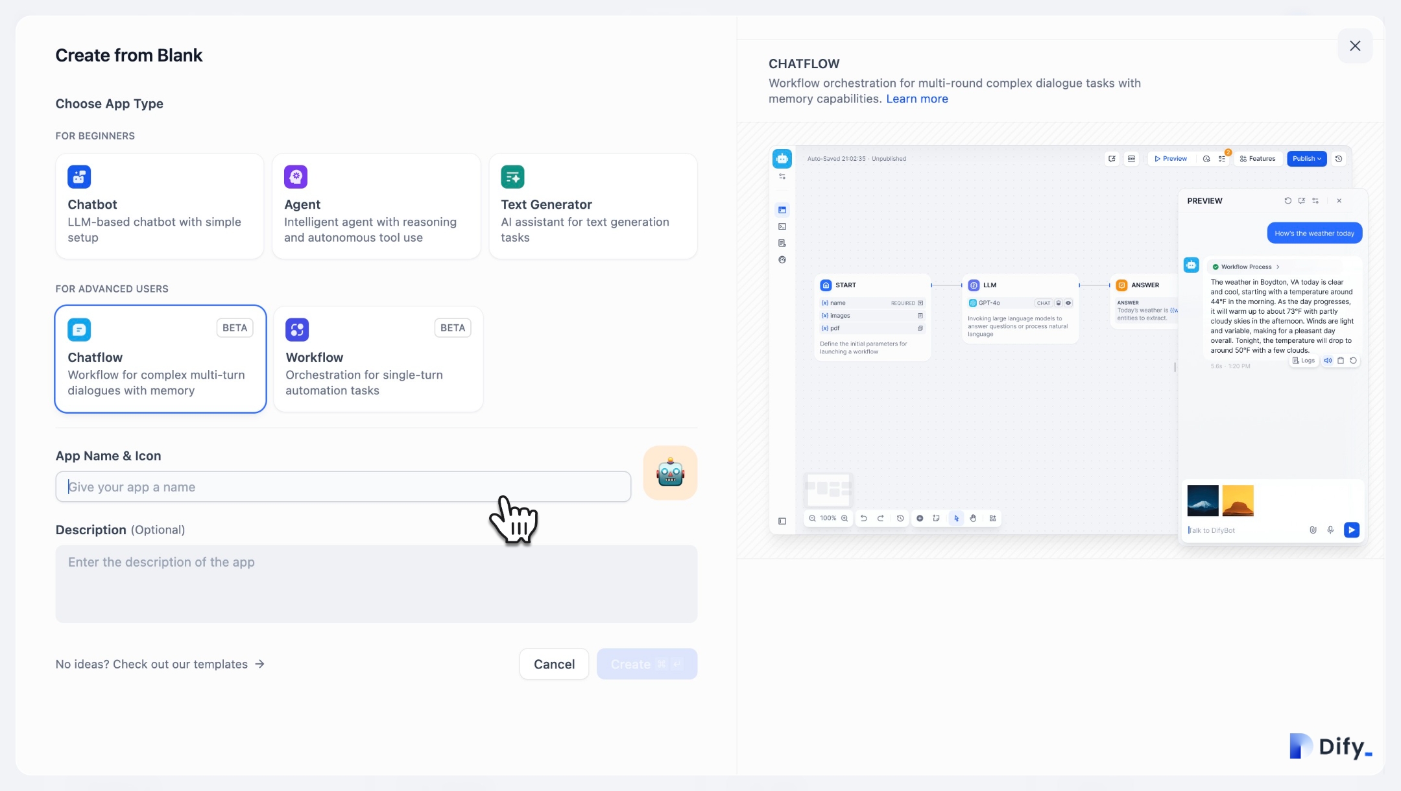Click the Dify logo

(x=1330, y=746)
